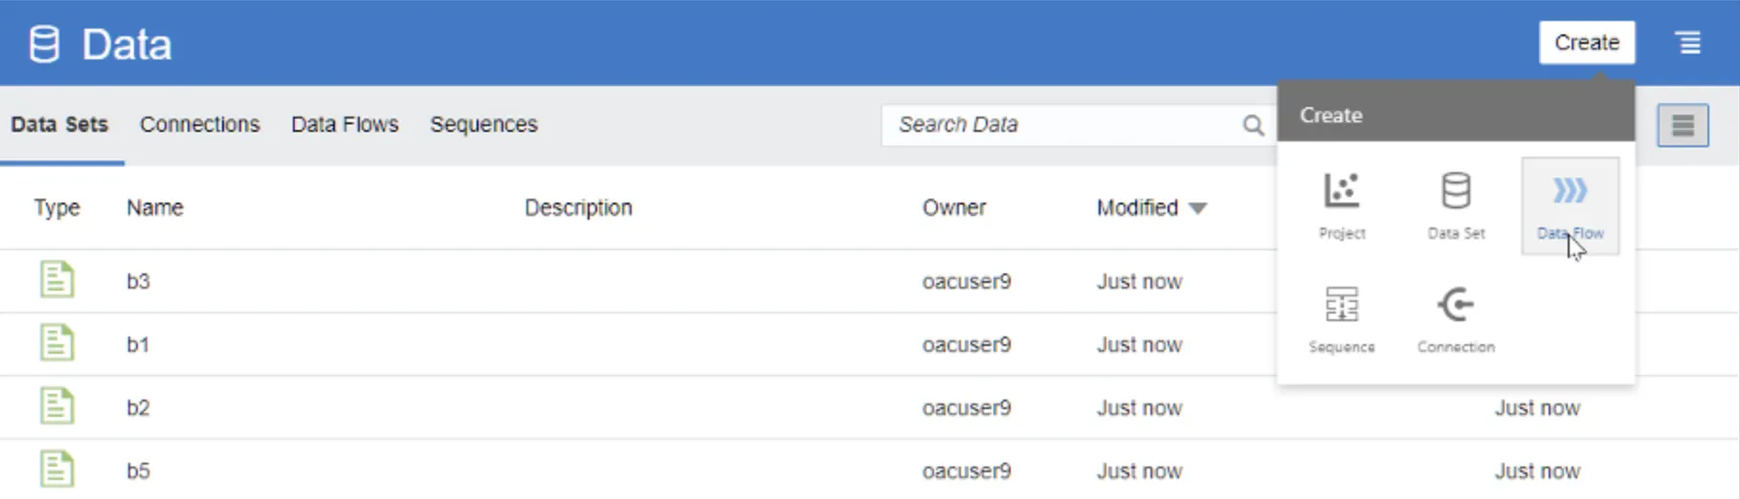Image resolution: width=1740 pixels, height=499 pixels.
Task: Open the b2 data set row
Action: (138, 408)
